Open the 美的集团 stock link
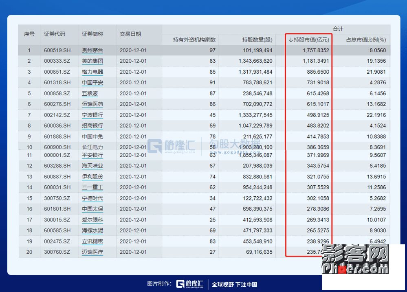Image resolution: width=407 pixels, height=292 pixels. pos(92,61)
